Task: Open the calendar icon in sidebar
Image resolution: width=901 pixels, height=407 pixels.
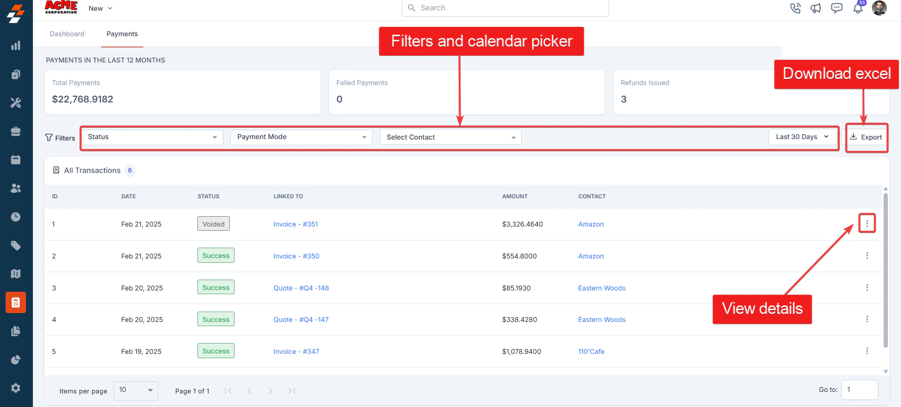Action: 16,160
